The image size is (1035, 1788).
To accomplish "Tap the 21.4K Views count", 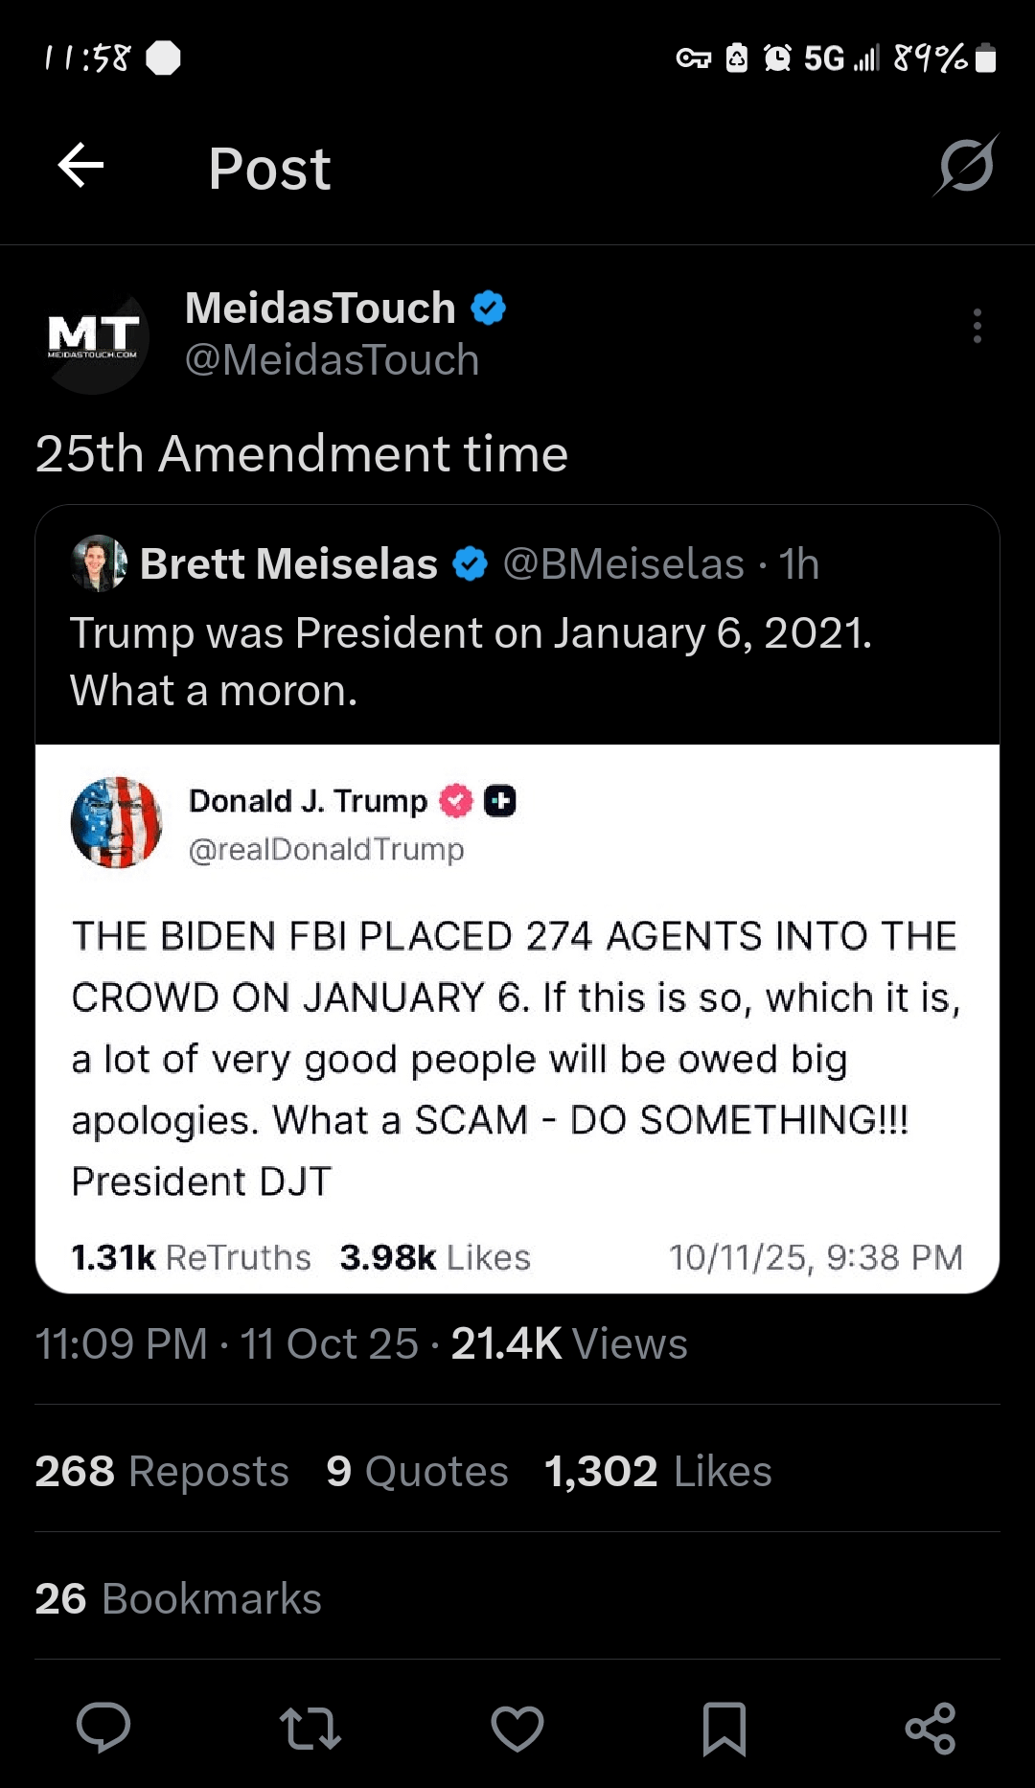I will point(569,1343).
